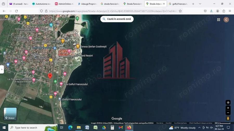Image resolution: width=234 pixels, height=131 pixels.
Task: Open the Google apps grid
Action: coord(218,20)
